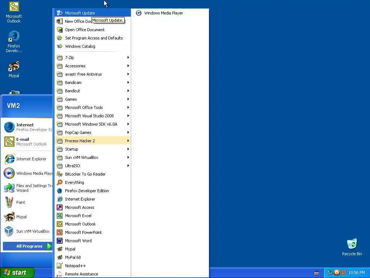Viewport: 370px width, 278px height.
Task: Expand the 7-Zip program folder
Action: [x=93, y=58]
